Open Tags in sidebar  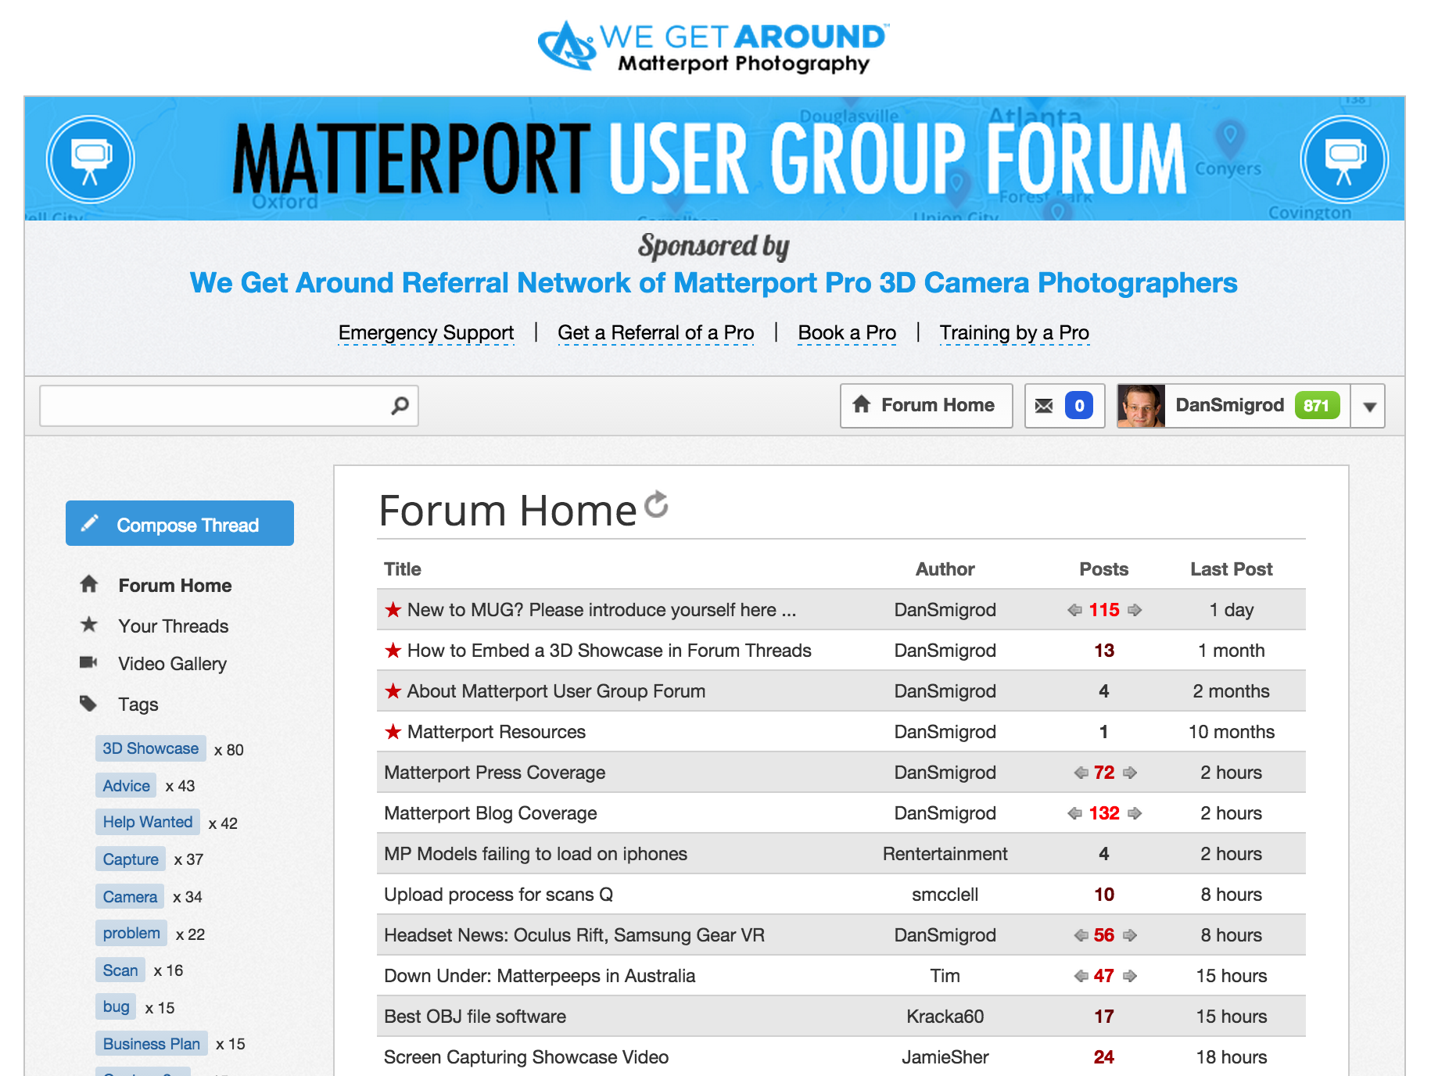click(x=138, y=705)
